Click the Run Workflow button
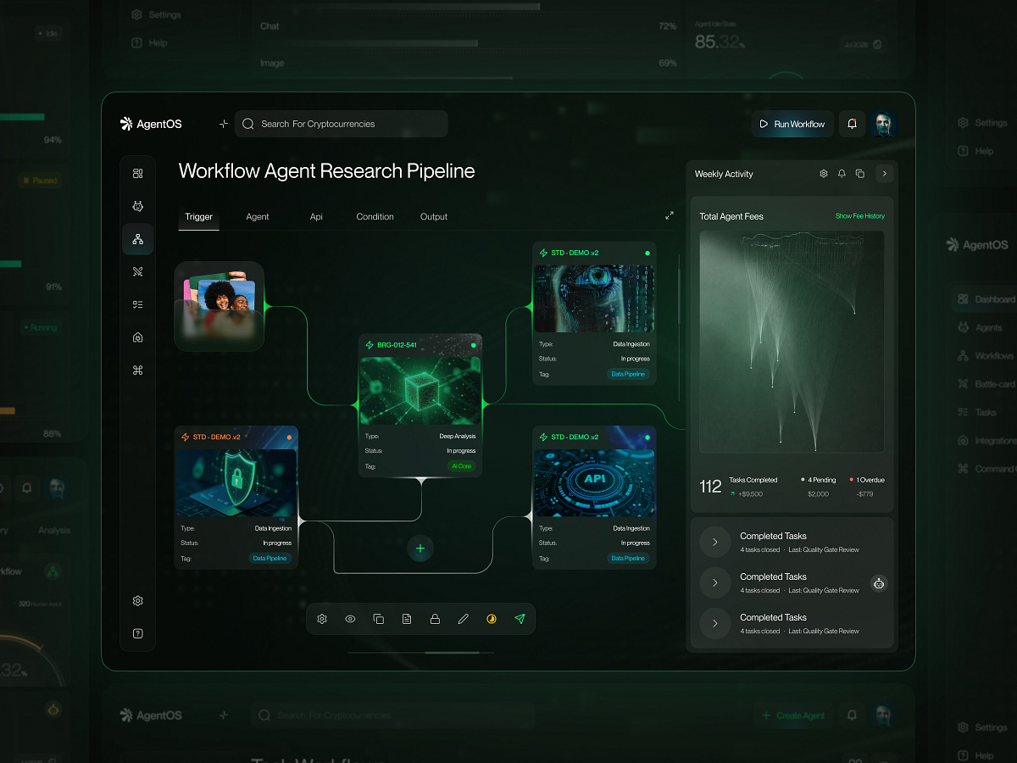The width and height of the screenshot is (1017, 763). pyautogui.click(x=792, y=124)
